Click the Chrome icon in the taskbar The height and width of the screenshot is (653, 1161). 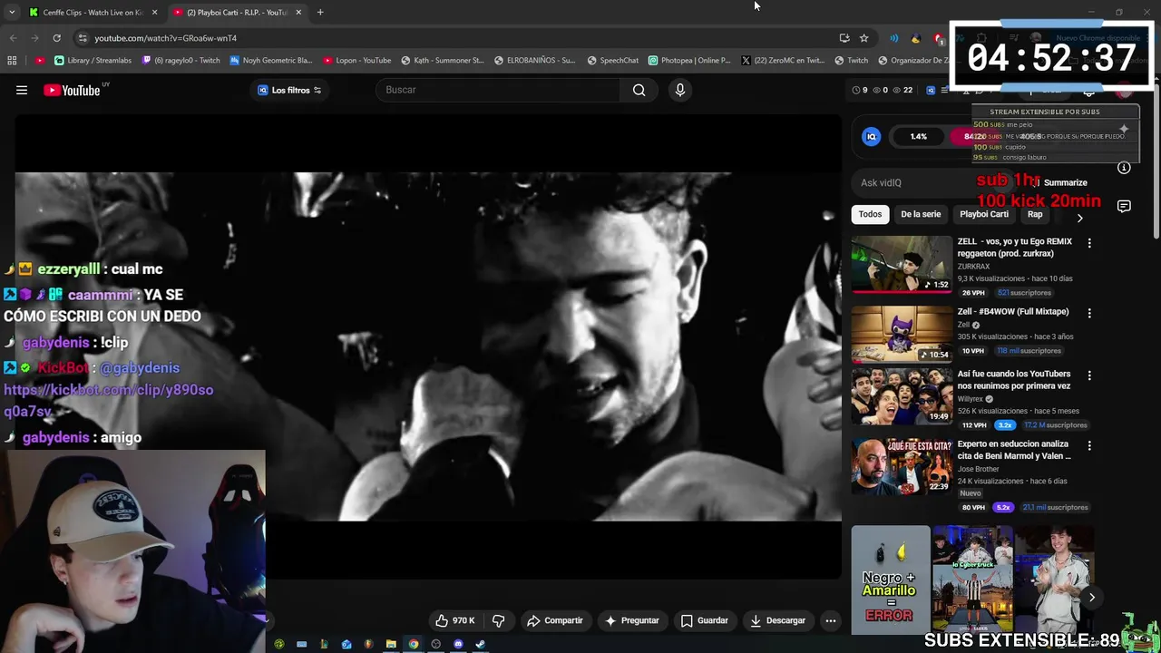(x=414, y=644)
